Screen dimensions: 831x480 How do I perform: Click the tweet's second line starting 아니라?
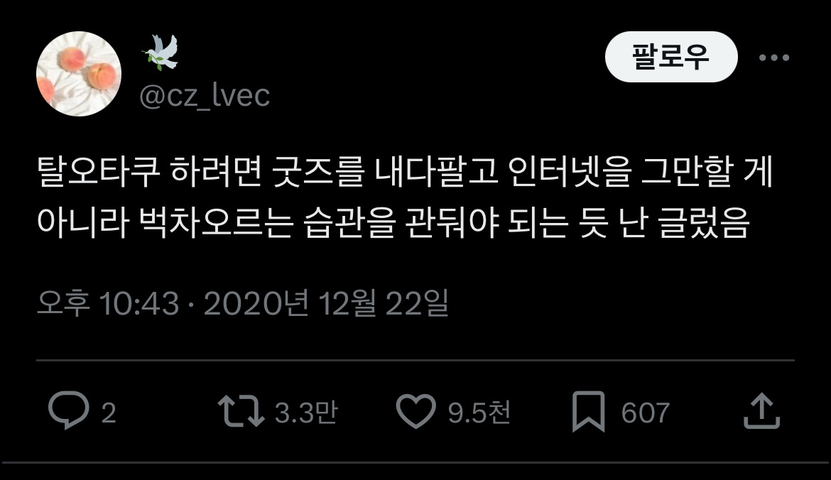tap(393, 222)
